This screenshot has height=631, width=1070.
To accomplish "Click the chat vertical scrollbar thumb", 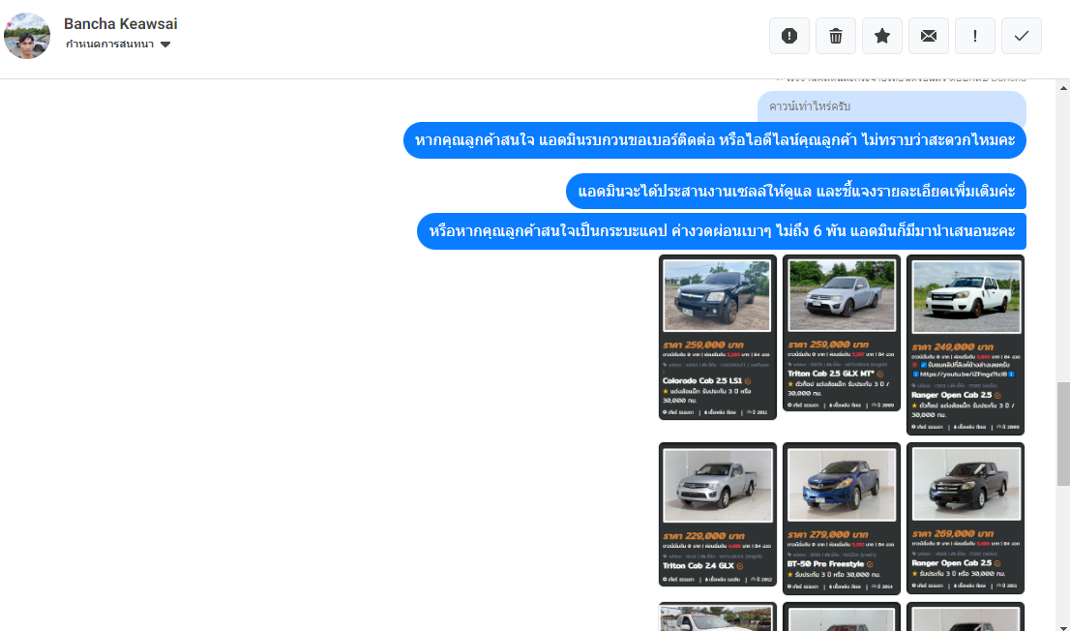I will point(1063,435).
